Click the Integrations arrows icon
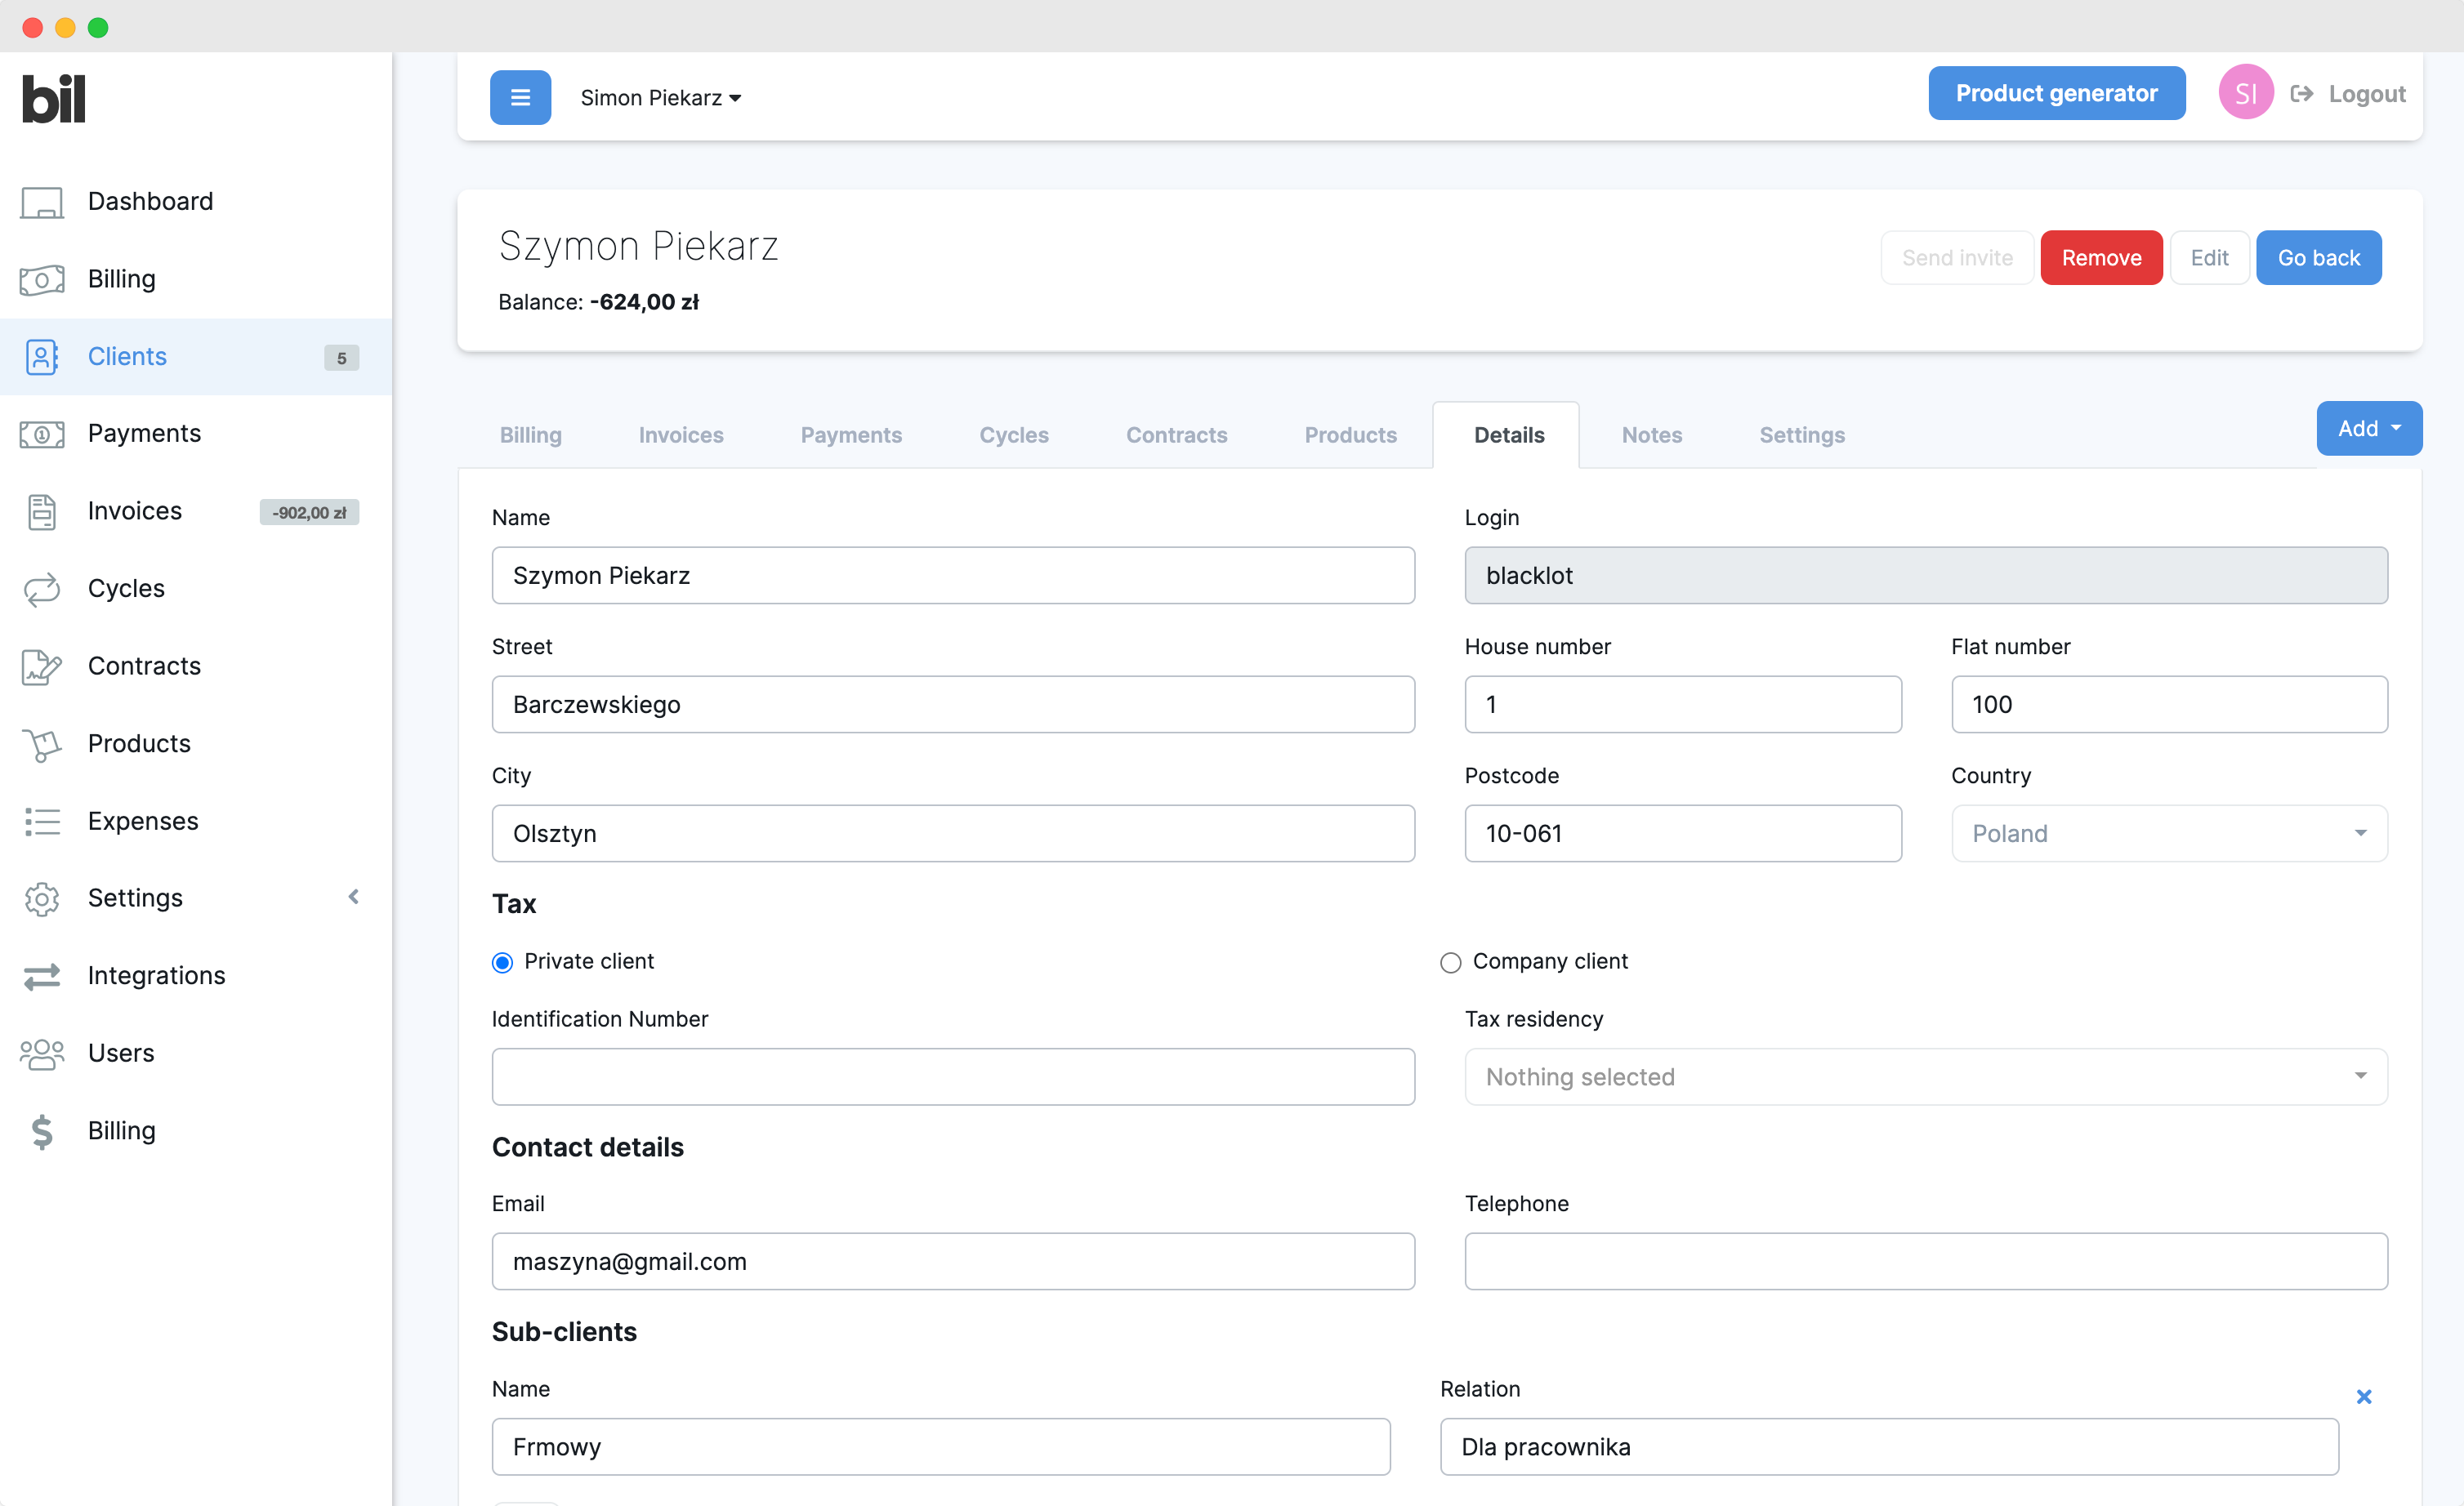Image resolution: width=2464 pixels, height=1506 pixels. [42, 976]
